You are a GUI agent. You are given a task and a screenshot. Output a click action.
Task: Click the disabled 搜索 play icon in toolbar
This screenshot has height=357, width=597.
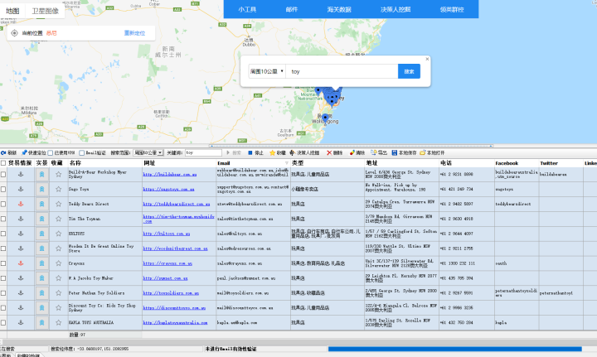pyautogui.click(x=228, y=153)
